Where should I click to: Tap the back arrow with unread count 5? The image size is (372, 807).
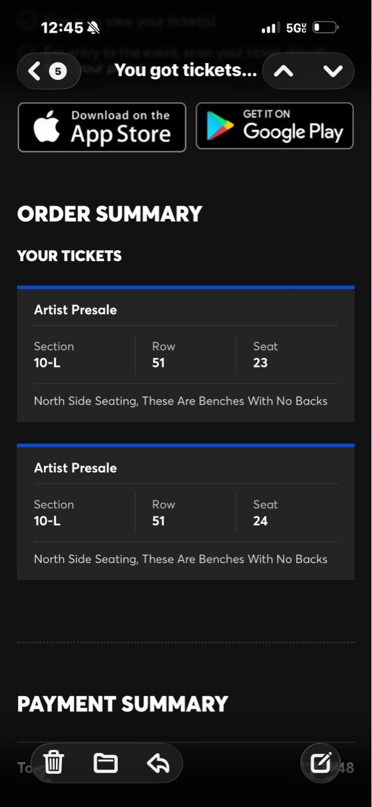click(x=49, y=71)
